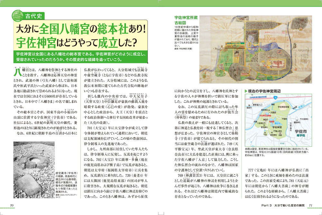Click the credit 提供:おおいたデジタルアーカイブ
322x215 pixels.
point(66,195)
